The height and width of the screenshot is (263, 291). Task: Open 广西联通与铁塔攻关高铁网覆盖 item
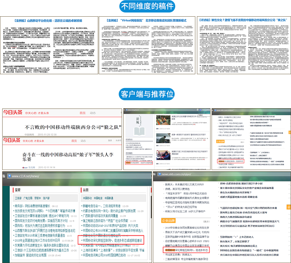tap(100, 216)
